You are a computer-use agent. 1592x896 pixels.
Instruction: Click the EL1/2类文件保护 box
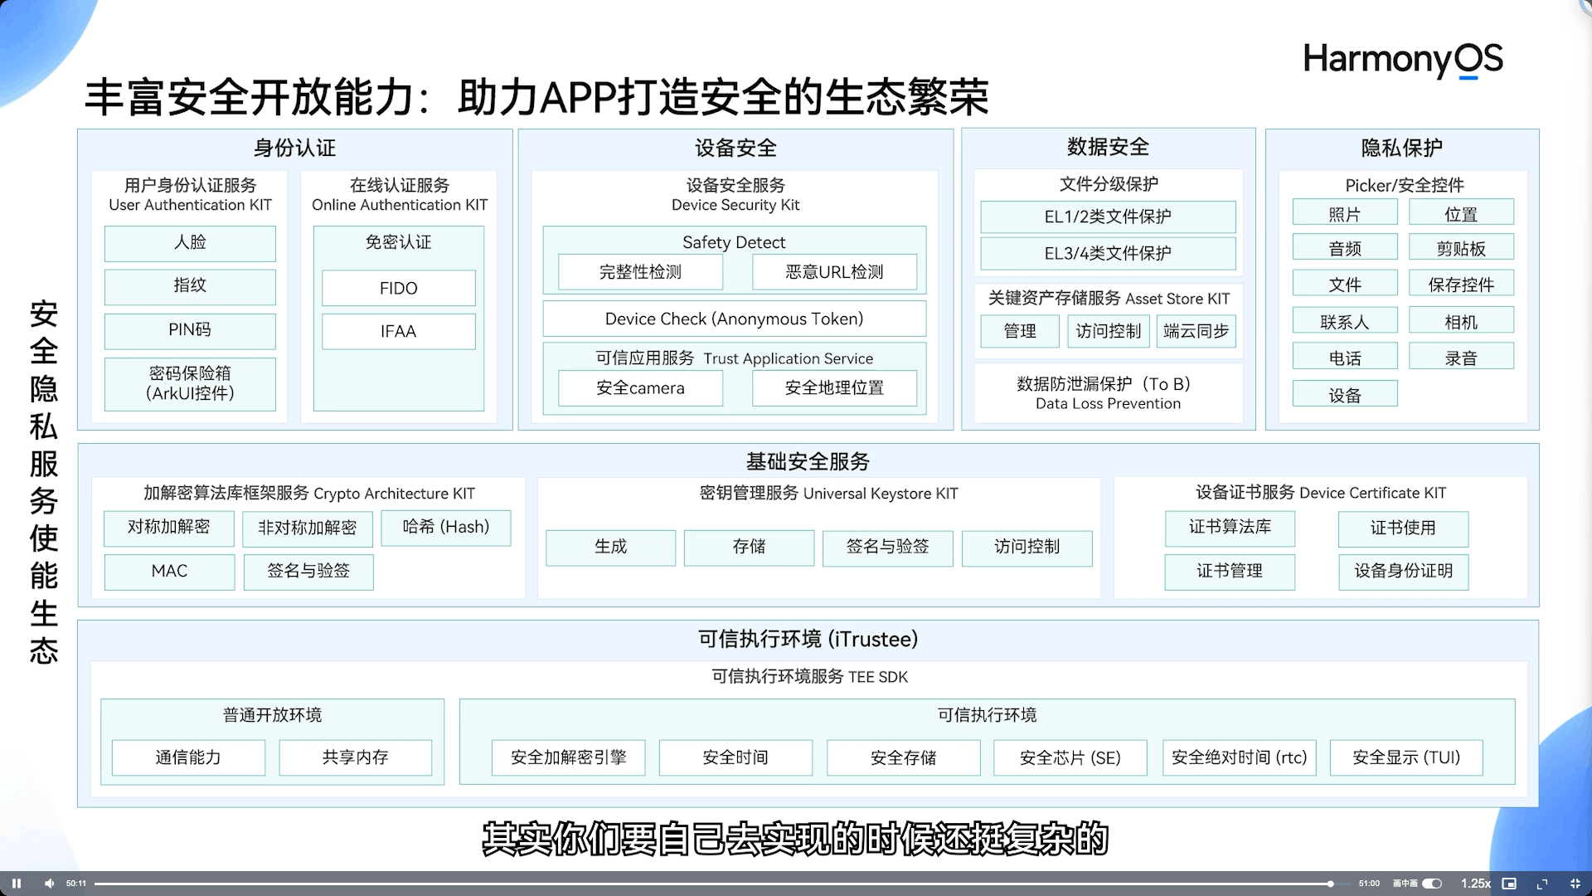point(1107,217)
